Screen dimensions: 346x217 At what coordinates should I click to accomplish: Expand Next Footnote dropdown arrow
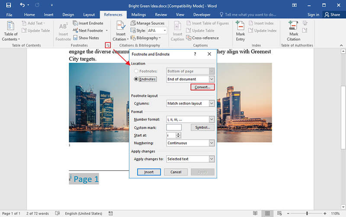click(x=107, y=30)
